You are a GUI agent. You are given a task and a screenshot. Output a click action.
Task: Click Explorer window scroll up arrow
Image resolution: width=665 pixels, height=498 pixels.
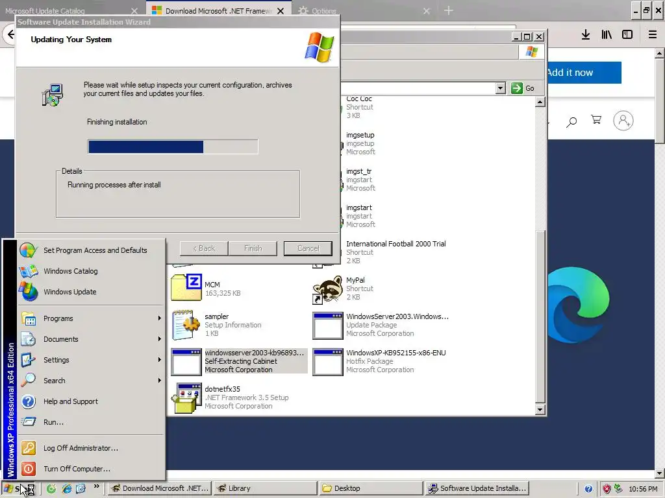tap(540, 102)
